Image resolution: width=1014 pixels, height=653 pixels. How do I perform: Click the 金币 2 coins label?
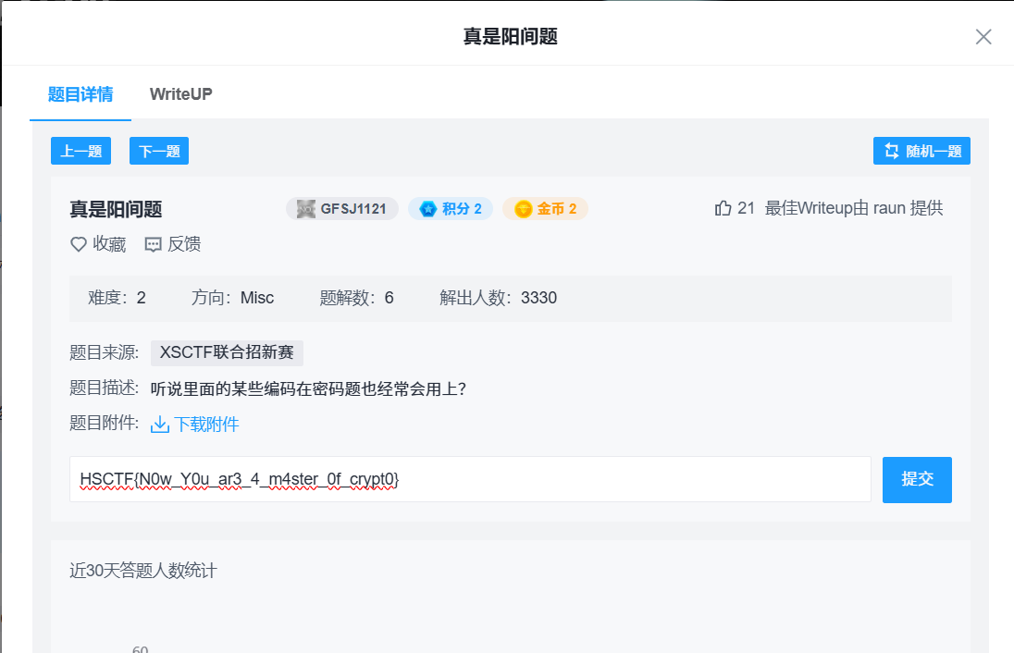click(556, 209)
